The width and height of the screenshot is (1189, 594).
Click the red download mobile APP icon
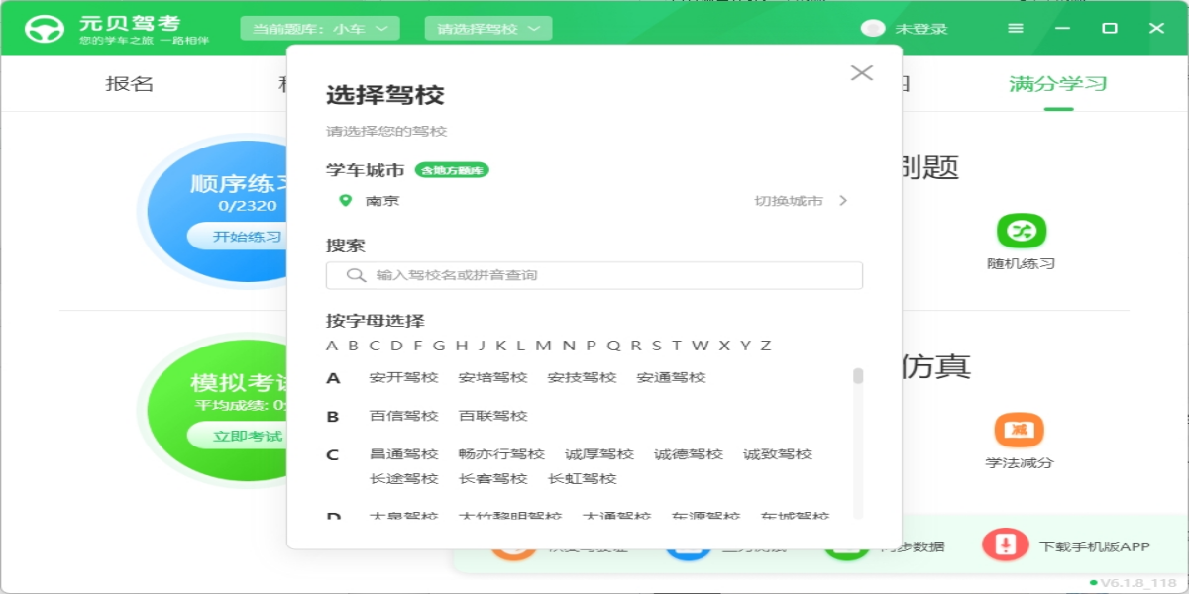[x=1005, y=544]
